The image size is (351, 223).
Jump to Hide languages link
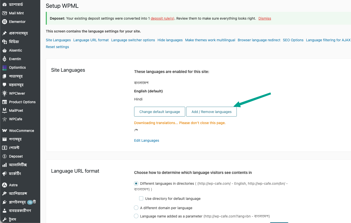pyautogui.click(x=170, y=40)
